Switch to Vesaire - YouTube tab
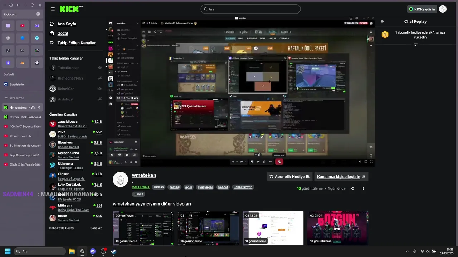Viewport: 458px width, 257px height. tap(22, 136)
